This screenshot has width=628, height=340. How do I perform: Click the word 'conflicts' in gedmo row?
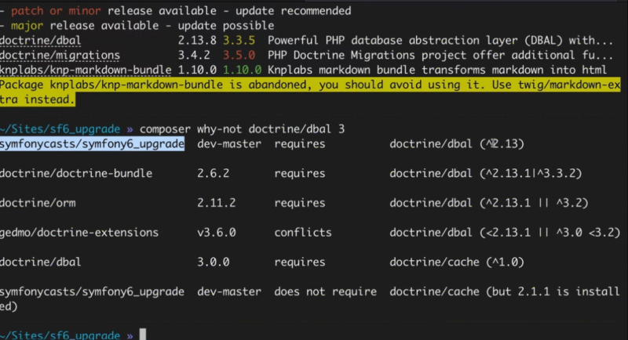point(302,233)
